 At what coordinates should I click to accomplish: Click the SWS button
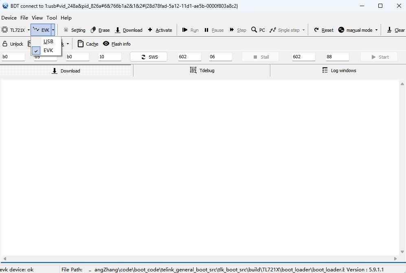click(149, 57)
